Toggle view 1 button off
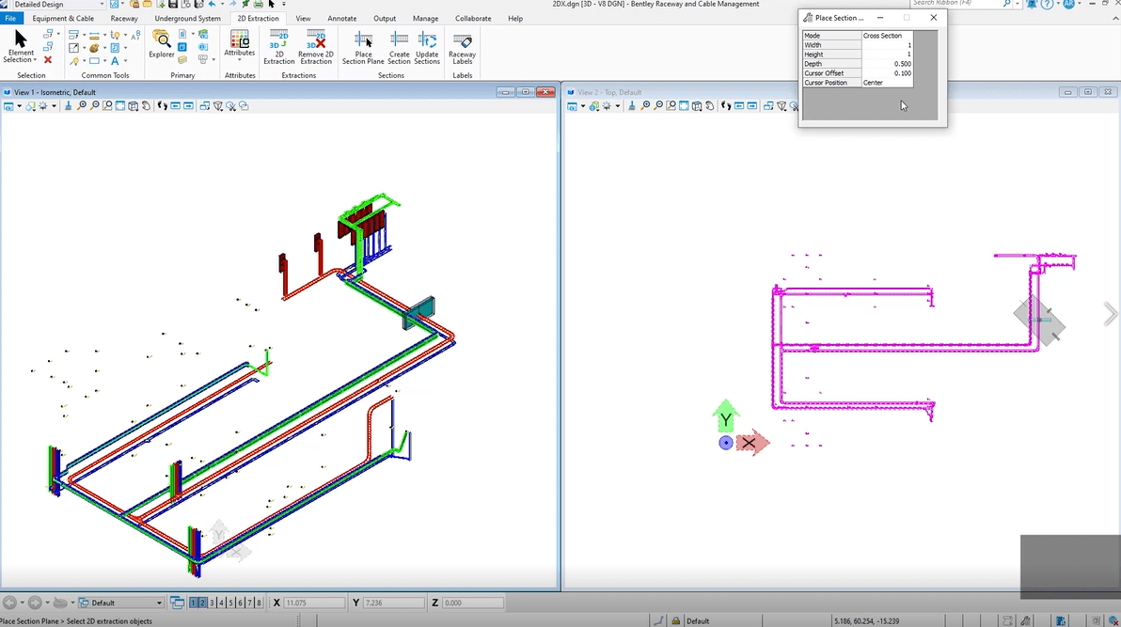This screenshot has width=1121, height=627. (193, 603)
